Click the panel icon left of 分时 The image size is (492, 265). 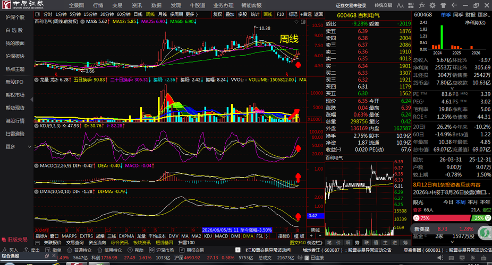point(38,14)
